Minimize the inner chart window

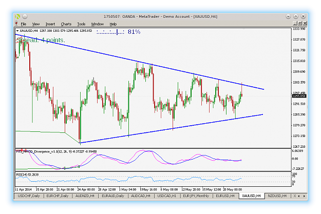click(295, 23)
